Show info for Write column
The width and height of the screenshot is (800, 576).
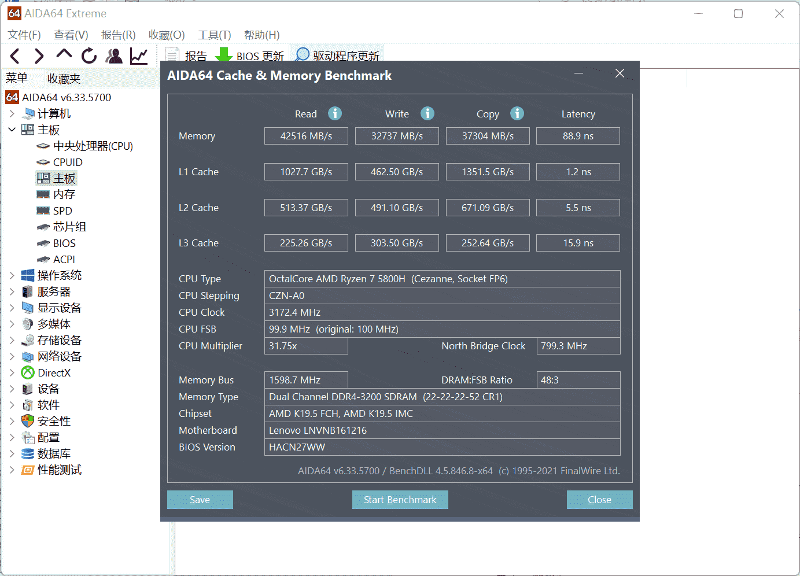click(x=427, y=113)
